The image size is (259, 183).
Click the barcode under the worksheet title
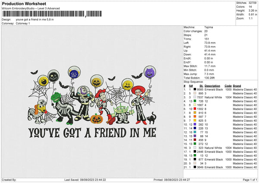tap(52, 14)
